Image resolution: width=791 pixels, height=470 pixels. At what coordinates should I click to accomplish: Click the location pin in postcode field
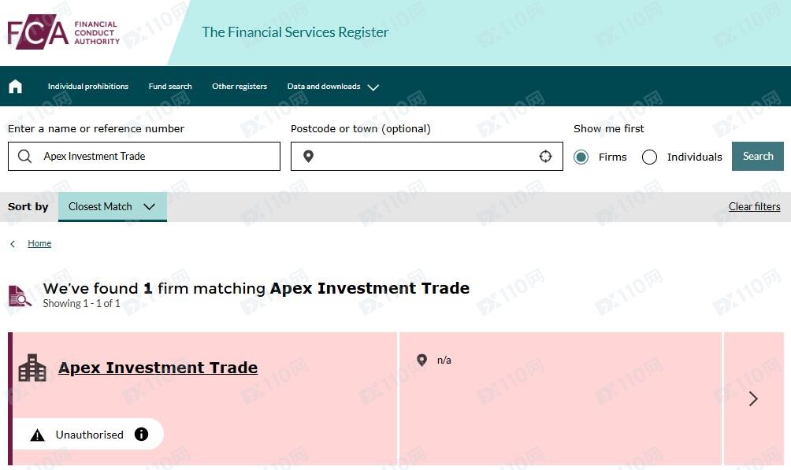click(x=308, y=157)
